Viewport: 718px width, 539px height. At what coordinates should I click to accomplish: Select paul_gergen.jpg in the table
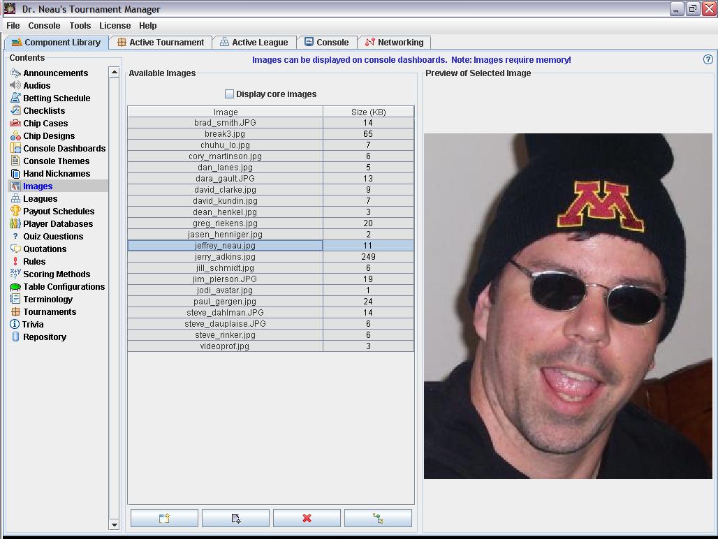coord(270,302)
